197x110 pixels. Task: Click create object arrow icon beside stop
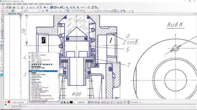tap(6, 102)
